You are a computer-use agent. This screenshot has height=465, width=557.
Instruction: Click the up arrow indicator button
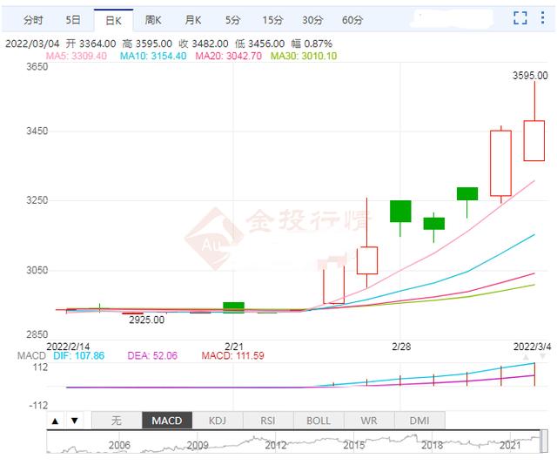tap(55, 421)
